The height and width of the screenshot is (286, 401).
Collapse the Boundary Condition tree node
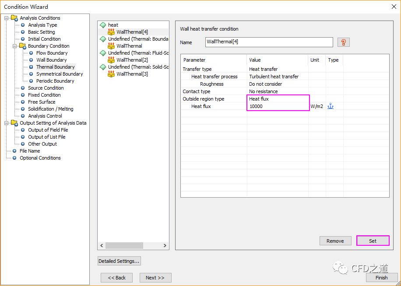(15, 46)
